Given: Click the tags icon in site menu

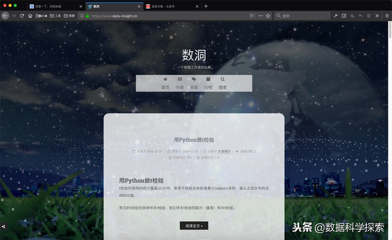Looking at the screenshot, I should click(x=194, y=79).
